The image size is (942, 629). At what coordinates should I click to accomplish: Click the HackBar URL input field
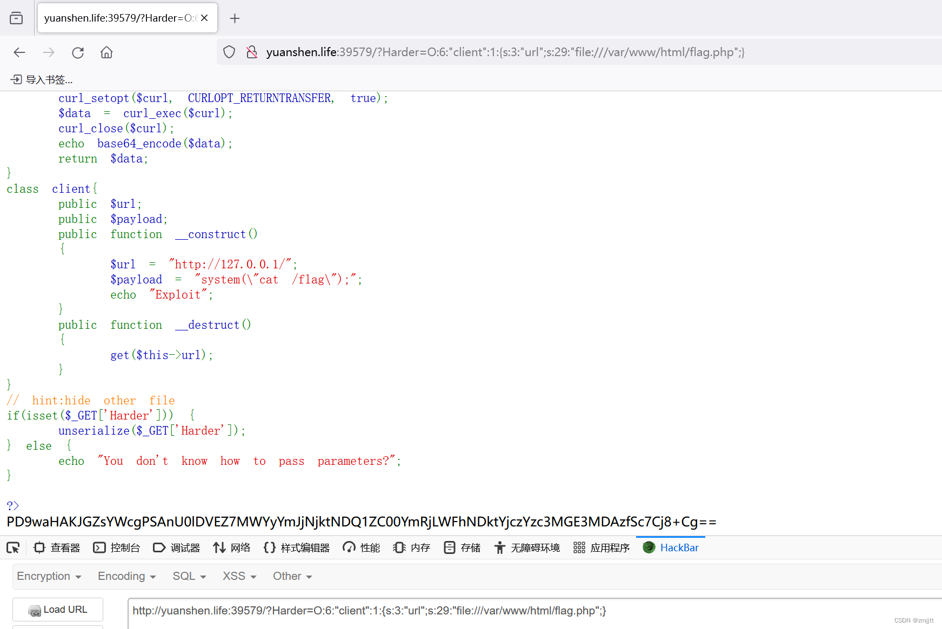pyautogui.click(x=378, y=611)
